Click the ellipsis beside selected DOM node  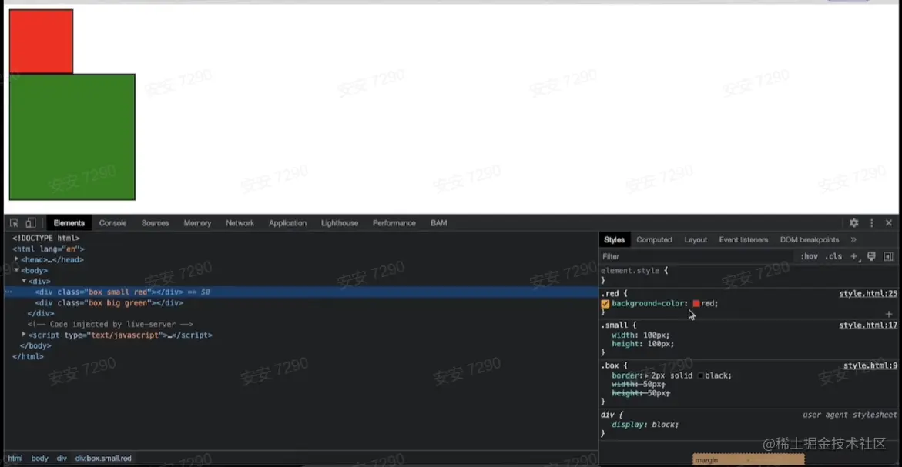pos(8,292)
